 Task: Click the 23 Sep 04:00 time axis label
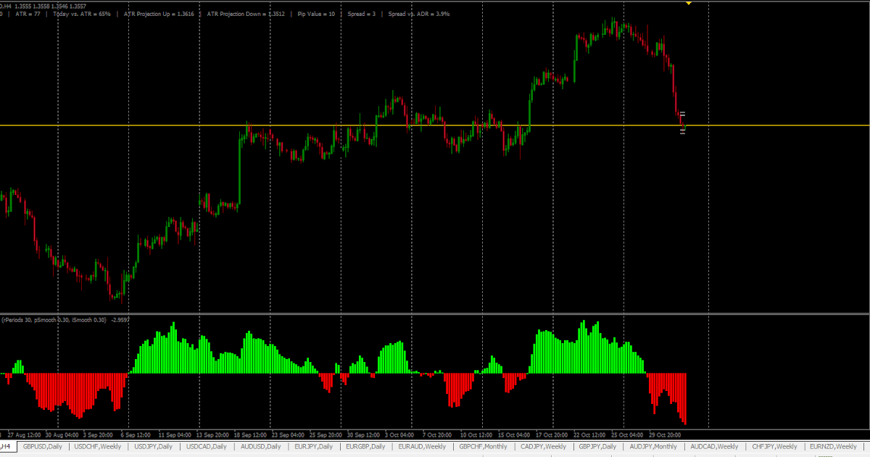[x=289, y=435]
